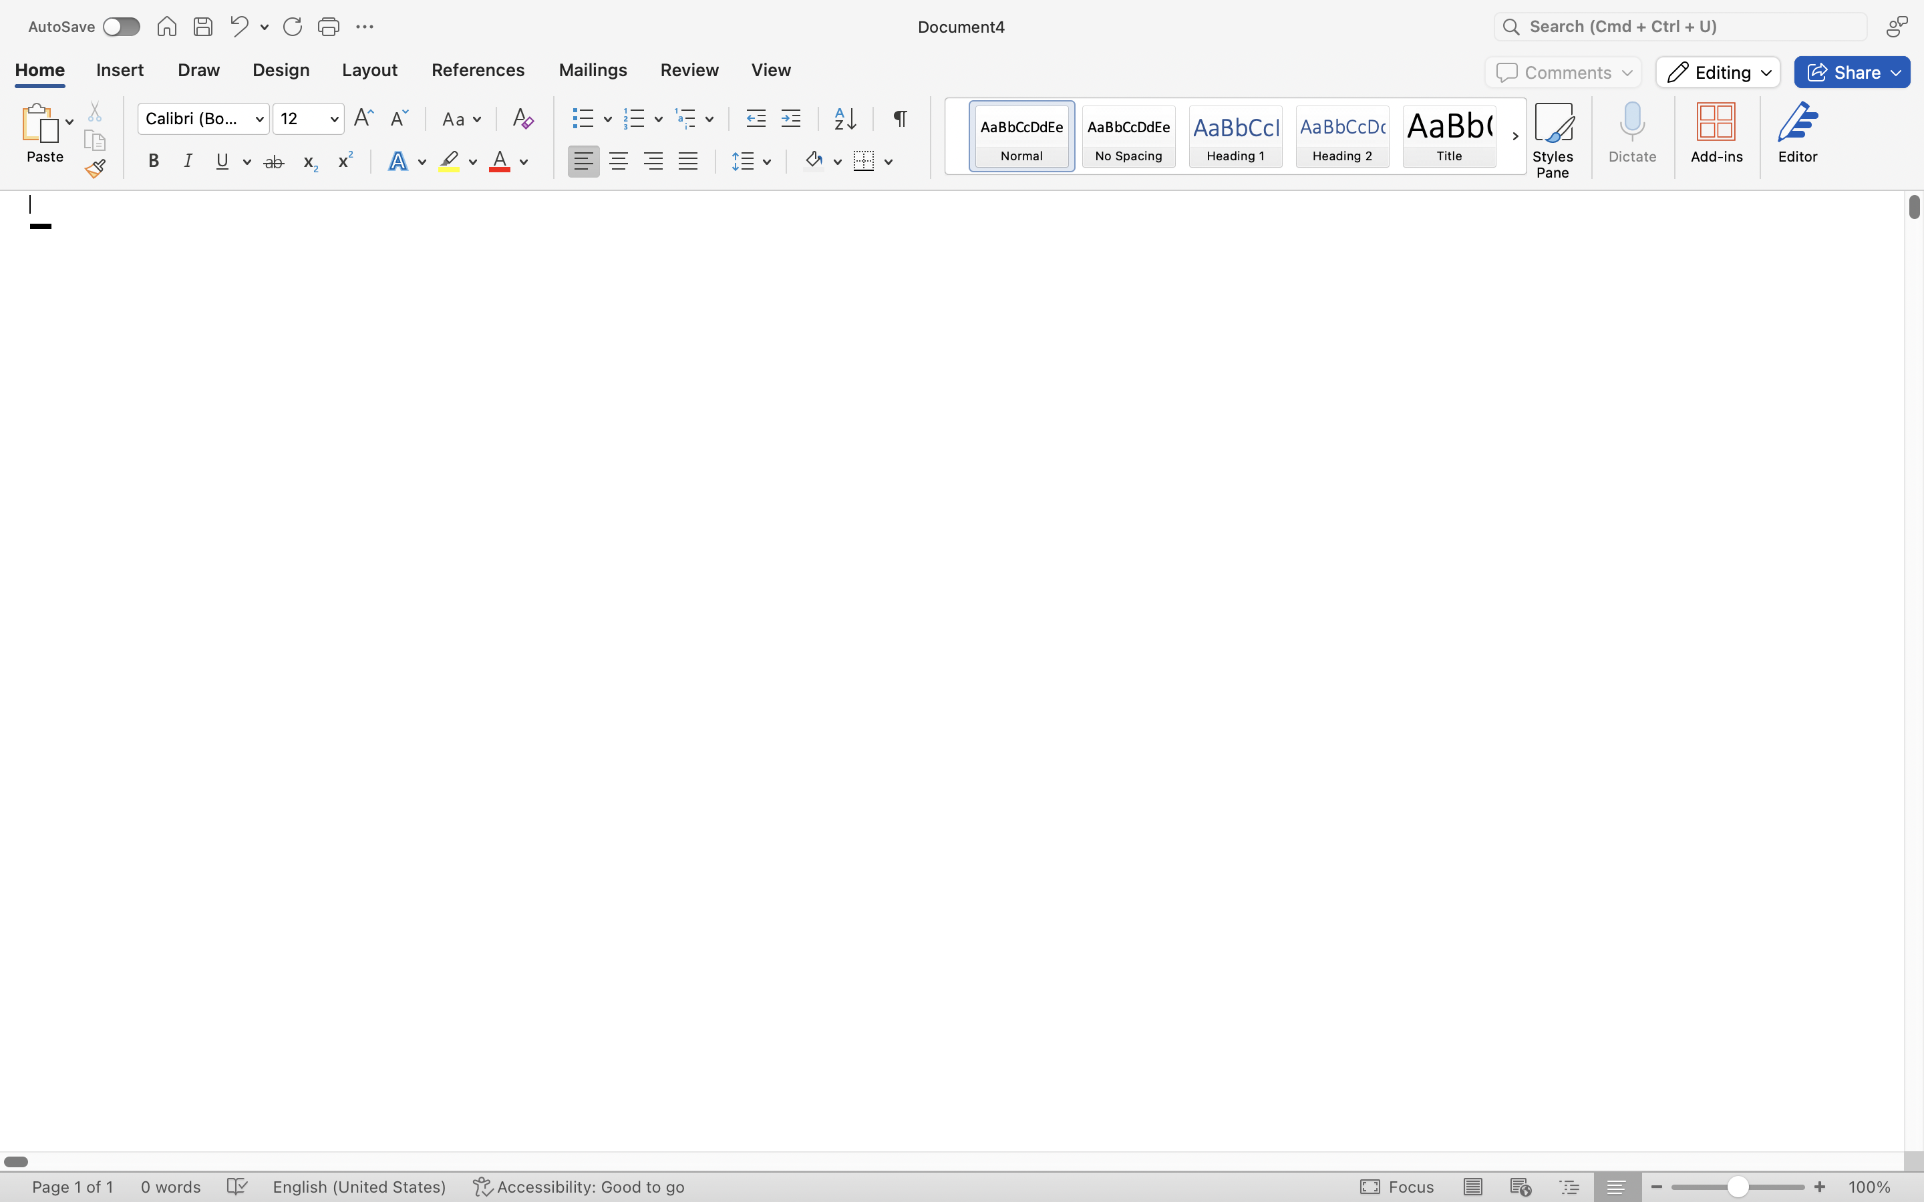
Task: Click the Save icon
Action: tap(202, 26)
